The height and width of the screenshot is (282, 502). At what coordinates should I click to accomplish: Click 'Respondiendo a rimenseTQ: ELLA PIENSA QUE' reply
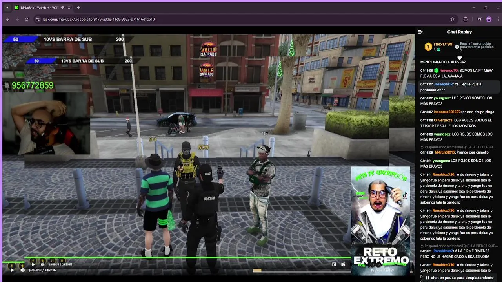pyautogui.click(x=459, y=246)
